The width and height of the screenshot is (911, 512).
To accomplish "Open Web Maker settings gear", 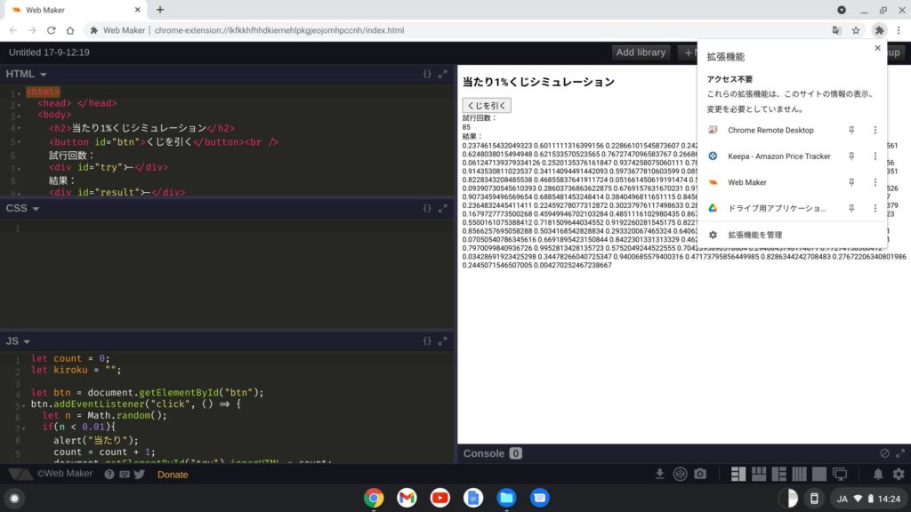I will click(899, 475).
